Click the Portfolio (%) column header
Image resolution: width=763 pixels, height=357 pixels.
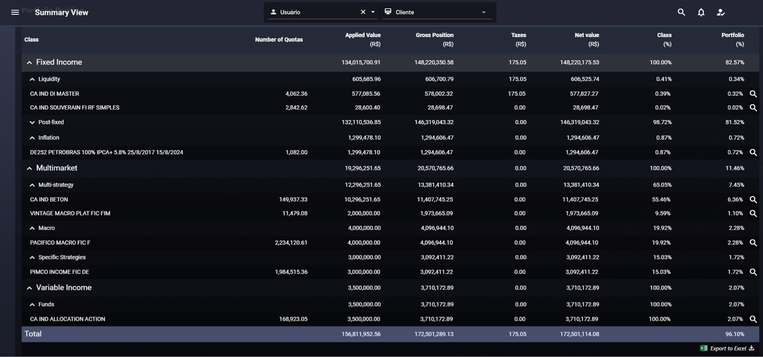pos(733,40)
